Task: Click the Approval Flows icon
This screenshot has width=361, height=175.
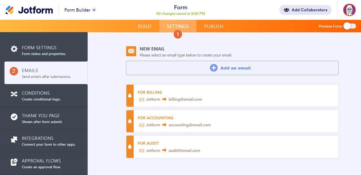Action: click(14, 162)
